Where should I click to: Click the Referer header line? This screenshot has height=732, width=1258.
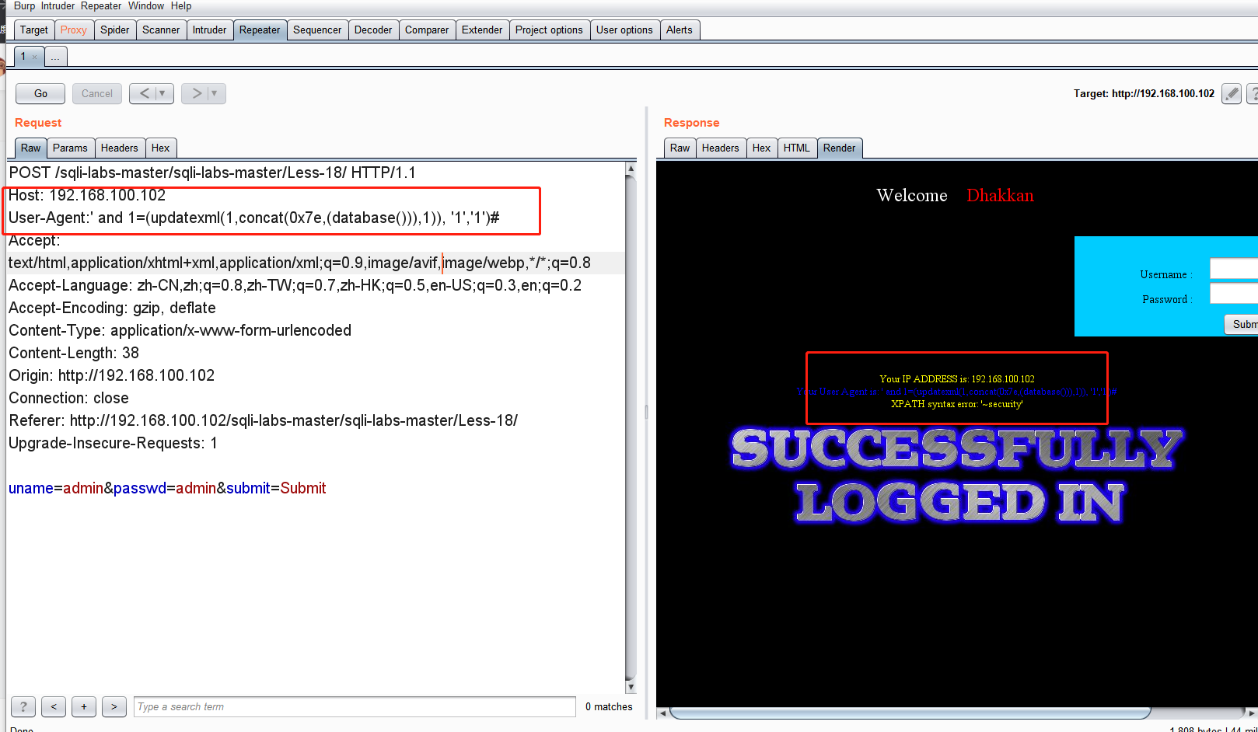click(264, 420)
